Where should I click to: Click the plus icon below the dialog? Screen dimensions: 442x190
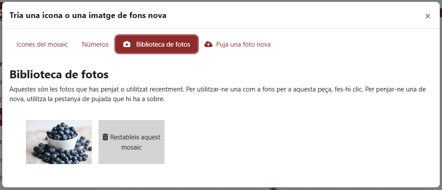point(274,188)
